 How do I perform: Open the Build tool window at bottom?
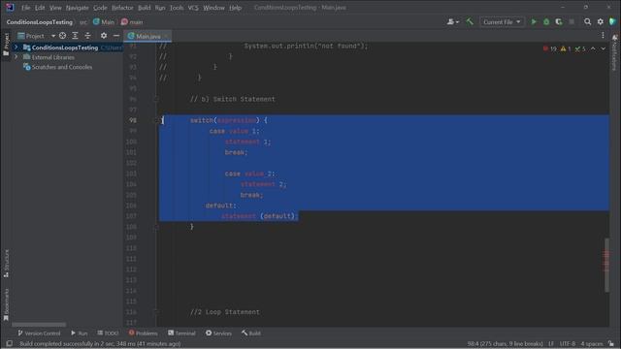(251, 333)
